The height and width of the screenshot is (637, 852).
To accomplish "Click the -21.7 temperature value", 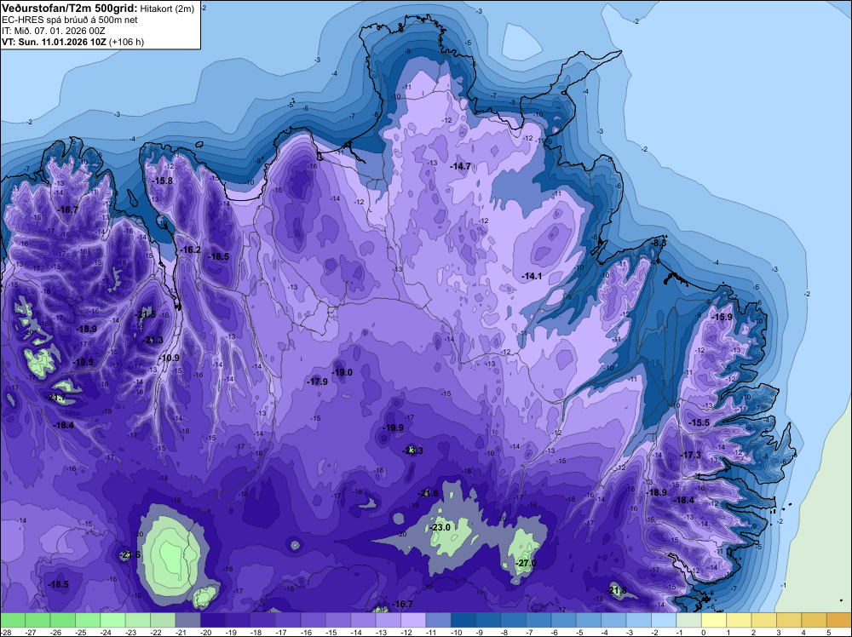I will [x=56, y=398].
